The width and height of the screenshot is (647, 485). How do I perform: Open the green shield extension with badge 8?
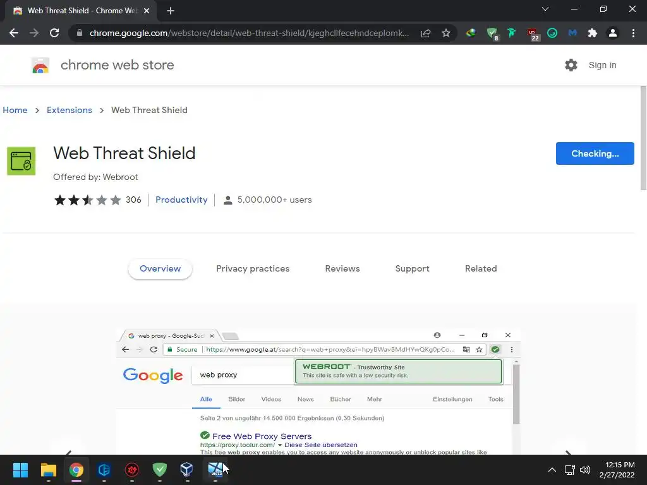point(492,33)
